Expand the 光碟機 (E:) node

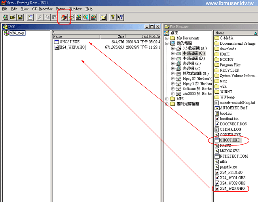click(x=173, y=63)
